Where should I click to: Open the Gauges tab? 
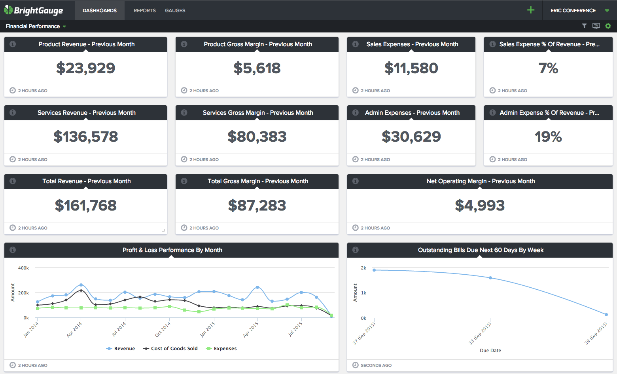tap(175, 11)
